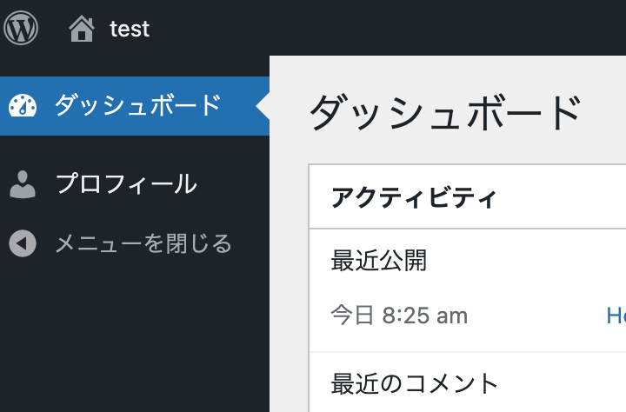Click the 今日 8:25 am timestamp
This screenshot has width=626, height=412.
click(399, 316)
